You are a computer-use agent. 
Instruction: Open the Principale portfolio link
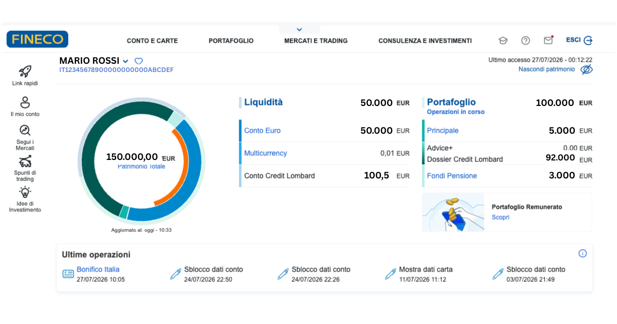pyautogui.click(x=443, y=131)
